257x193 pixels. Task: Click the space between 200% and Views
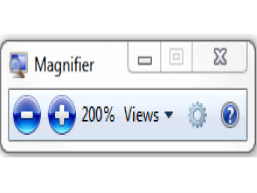(x=119, y=115)
